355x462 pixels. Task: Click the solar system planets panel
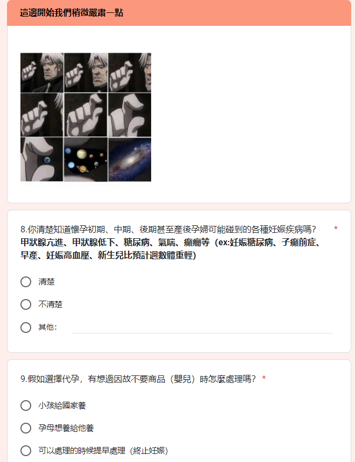pyautogui.click(x=86, y=159)
